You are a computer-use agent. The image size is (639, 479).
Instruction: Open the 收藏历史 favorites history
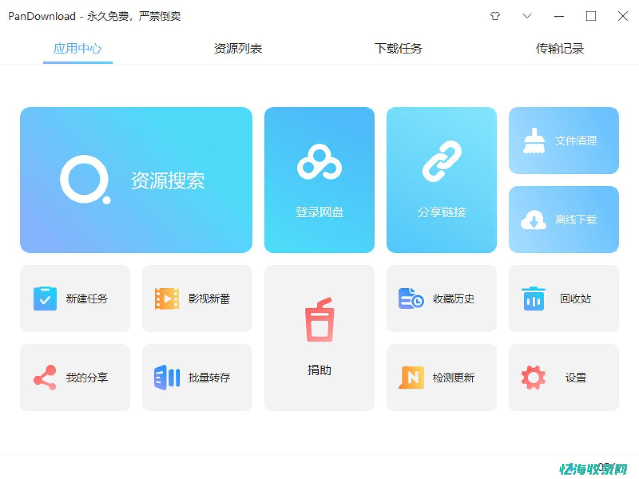coord(441,298)
